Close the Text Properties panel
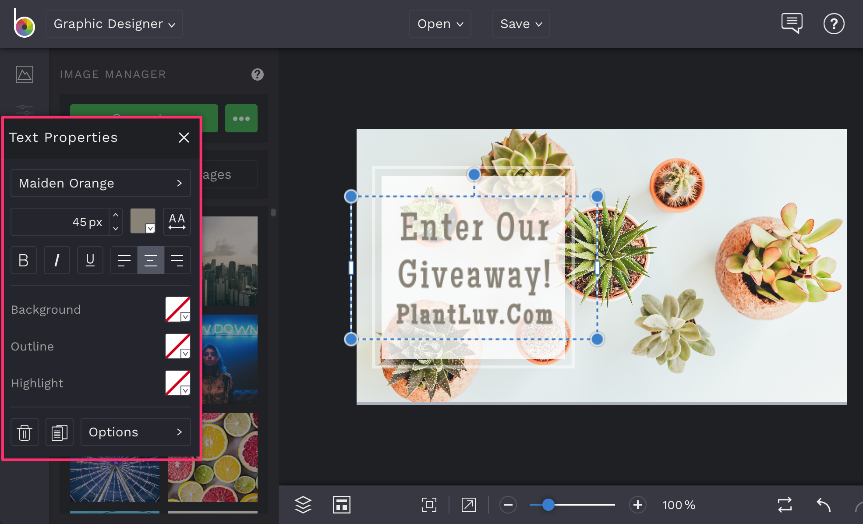Viewport: 863px width, 524px height. (184, 138)
